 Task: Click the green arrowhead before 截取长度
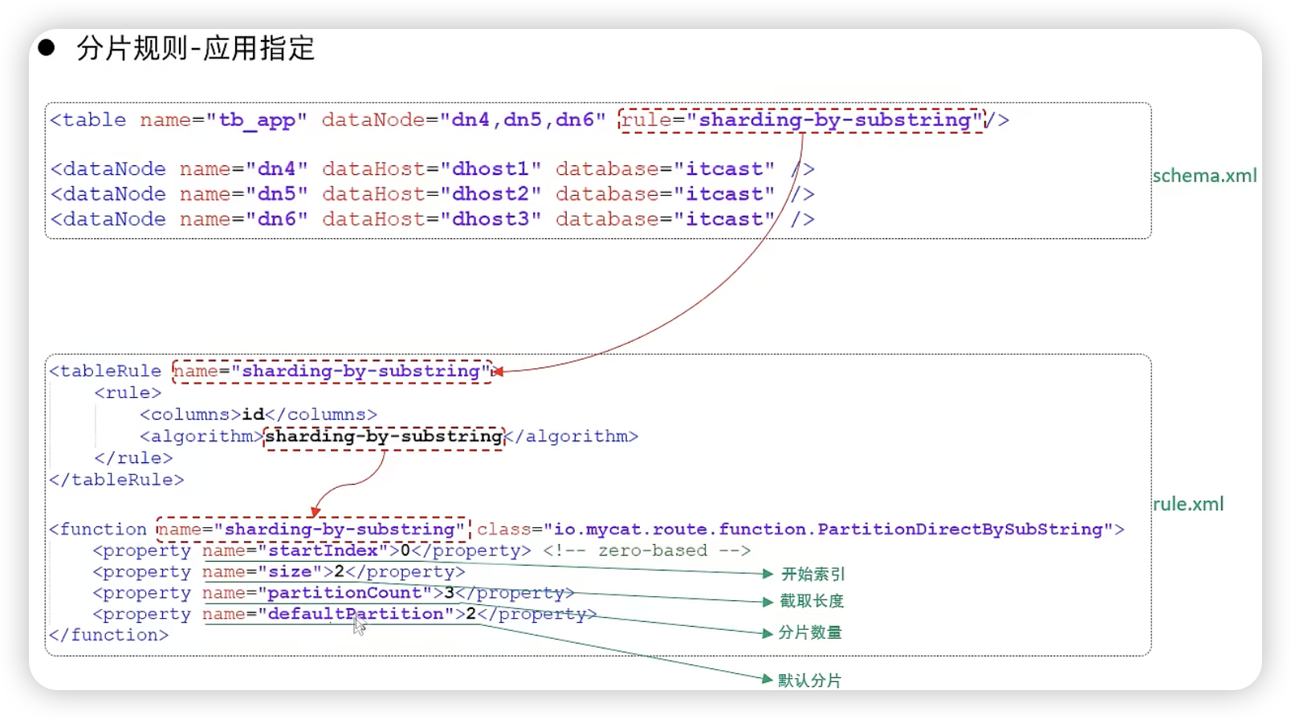[767, 601]
